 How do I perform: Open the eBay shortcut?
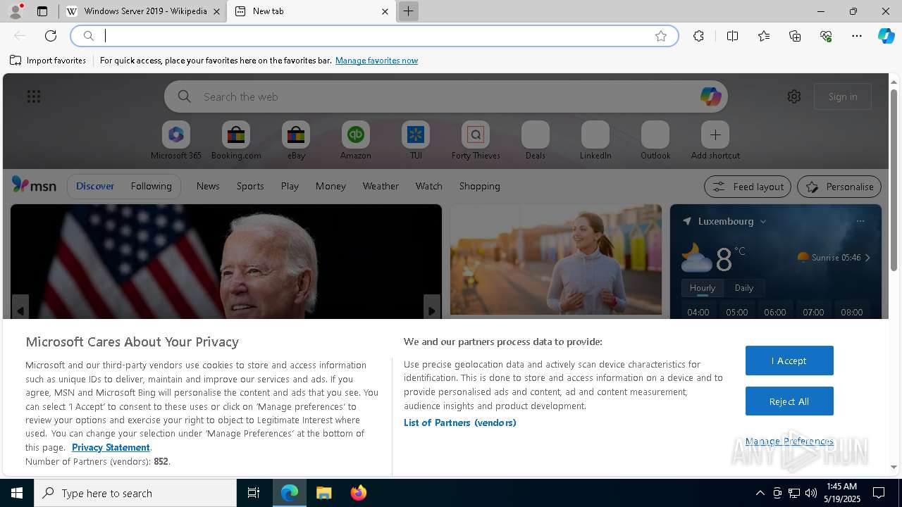pyautogui.click(x=296, y=141)
